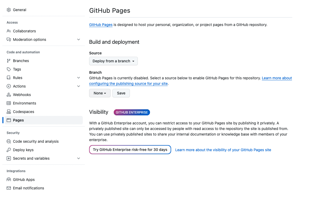Click Try GitHub Enterprise risk-free for 30 days
This screenshot has height=200, width=310.
[130, 150]
